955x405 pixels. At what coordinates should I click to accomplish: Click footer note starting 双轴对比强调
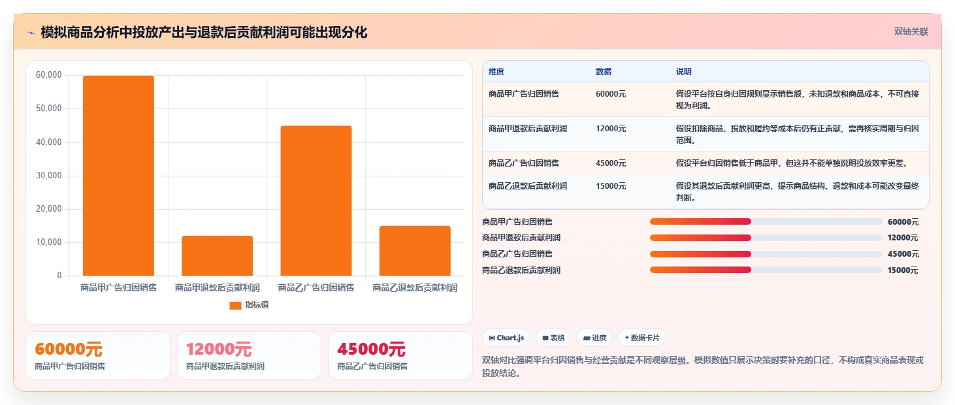(x=703, y=367)
